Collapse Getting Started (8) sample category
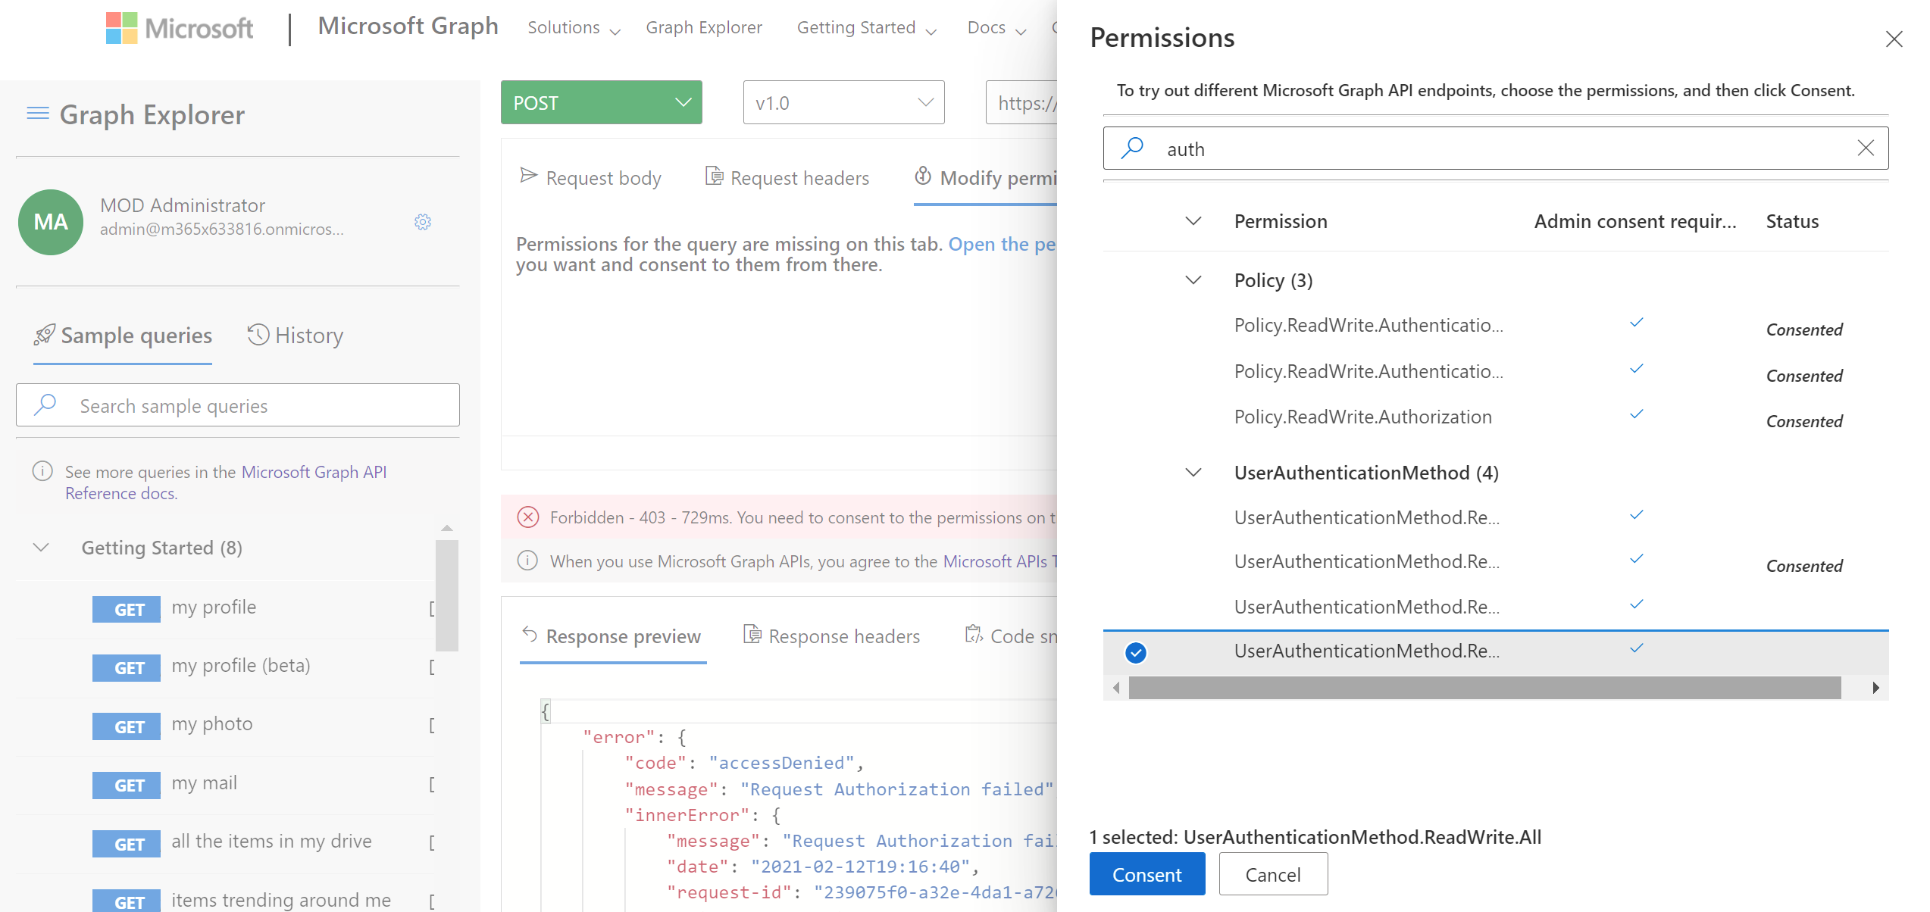This screenshot has width=1930, height=912. point(42,548)
